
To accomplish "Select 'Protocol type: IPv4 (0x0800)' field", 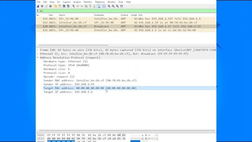I will click(66, 65).
